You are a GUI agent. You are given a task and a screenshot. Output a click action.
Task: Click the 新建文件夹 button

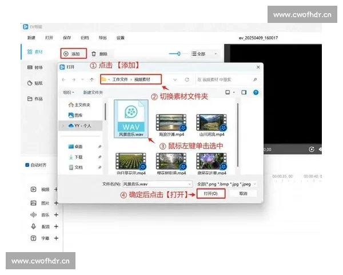tap(93, 93)
